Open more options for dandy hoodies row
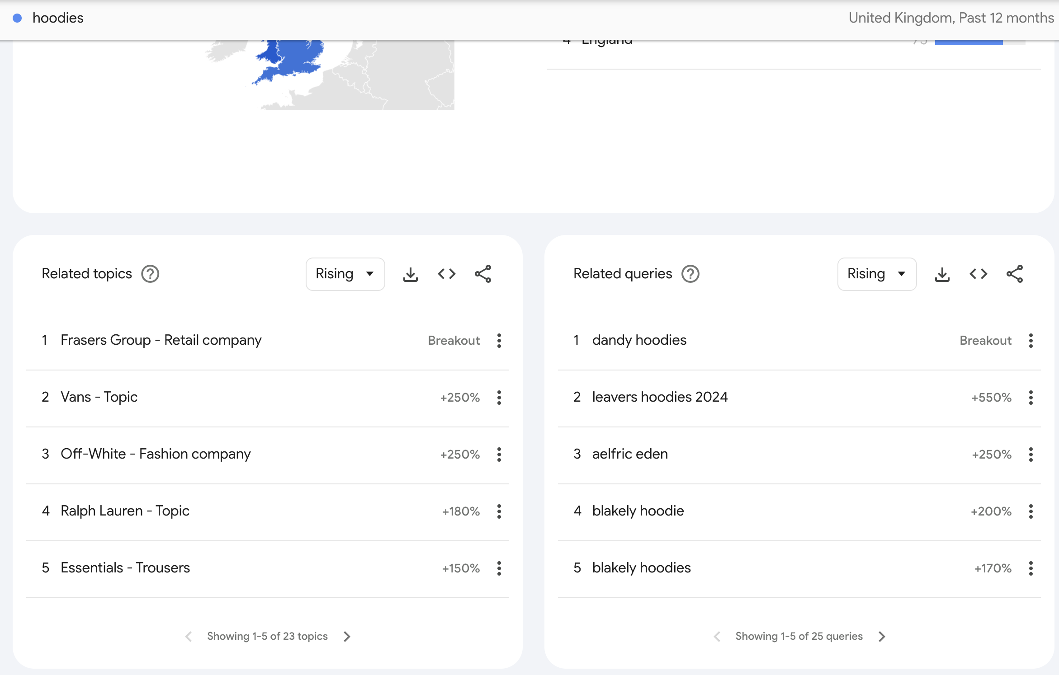Viewport: 1059px width, 675px height. (x=1031, y=341)
